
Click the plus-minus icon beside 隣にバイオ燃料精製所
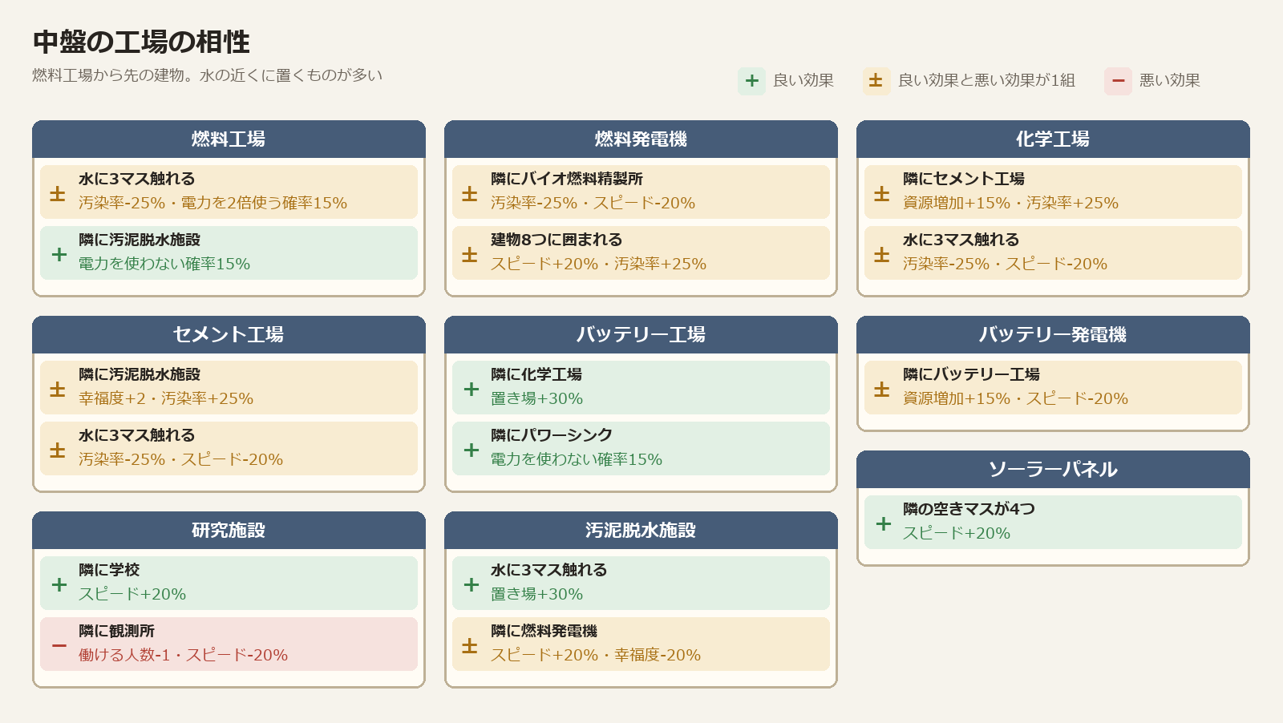tap(470, 193)
